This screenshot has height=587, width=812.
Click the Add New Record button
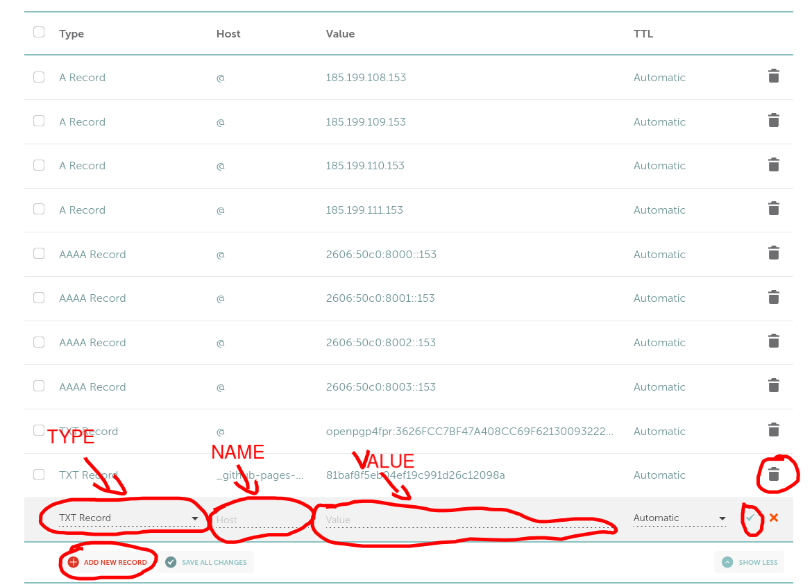click(x=108, y=562)
